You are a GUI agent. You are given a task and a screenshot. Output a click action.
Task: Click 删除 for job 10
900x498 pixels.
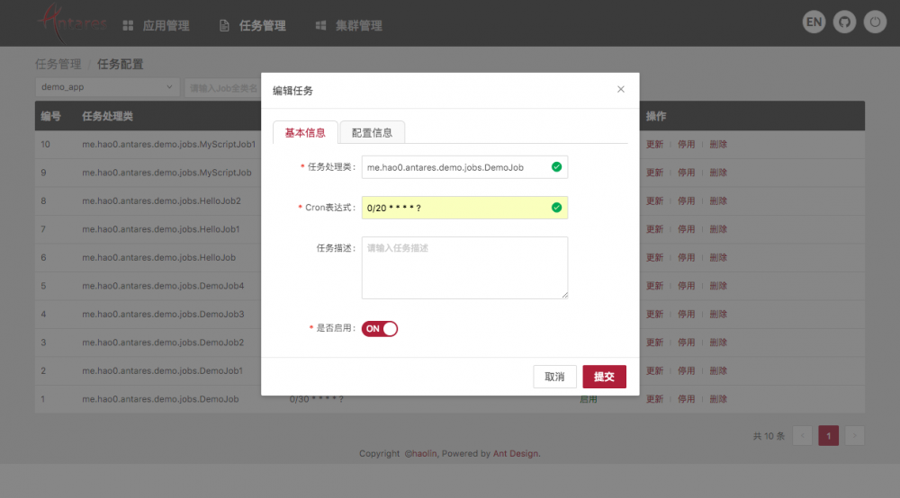click(718, 145)
